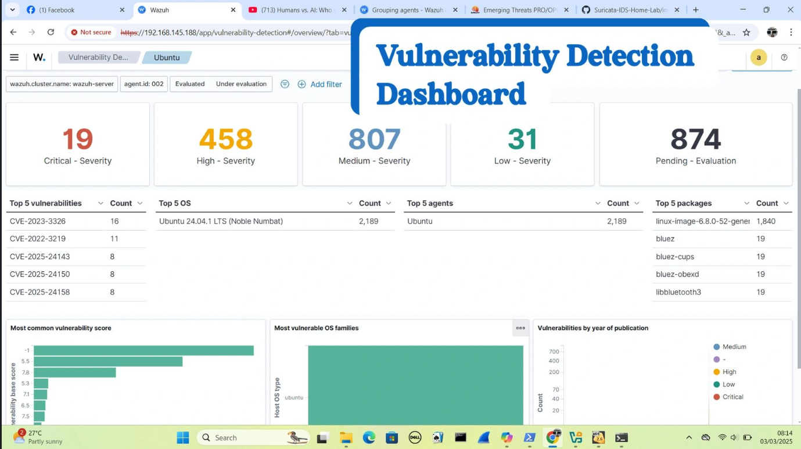Click the page vertical scrollbar
Viewport: 801px width, 449px height.
[798, 229]
